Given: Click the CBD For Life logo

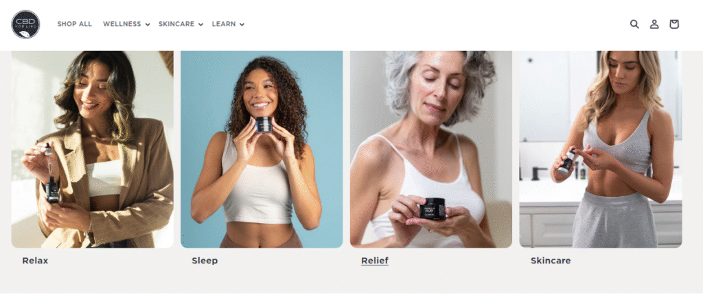Looking at the screenshot, I should tap(25, 24).
